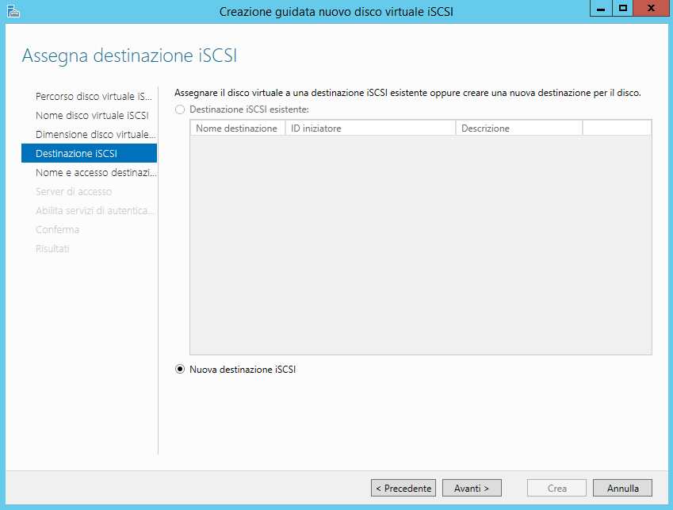Select the highlighted 'Destinazione iSCSI' step

pos(90,153)
